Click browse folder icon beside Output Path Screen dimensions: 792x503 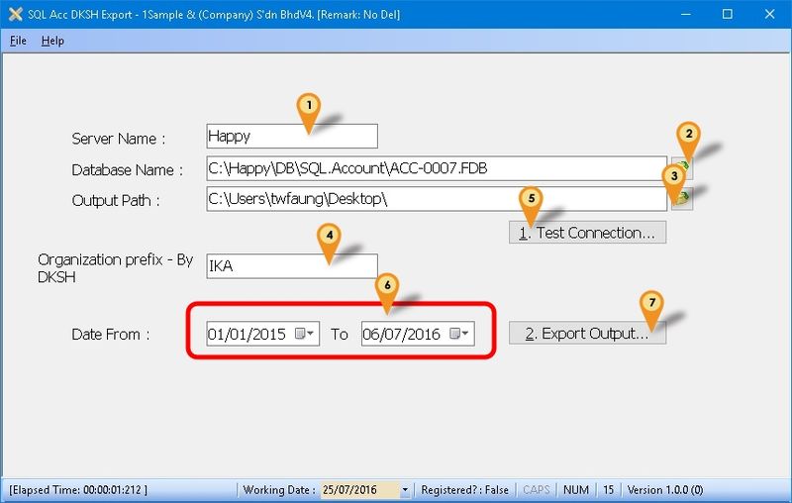(681, 199)
